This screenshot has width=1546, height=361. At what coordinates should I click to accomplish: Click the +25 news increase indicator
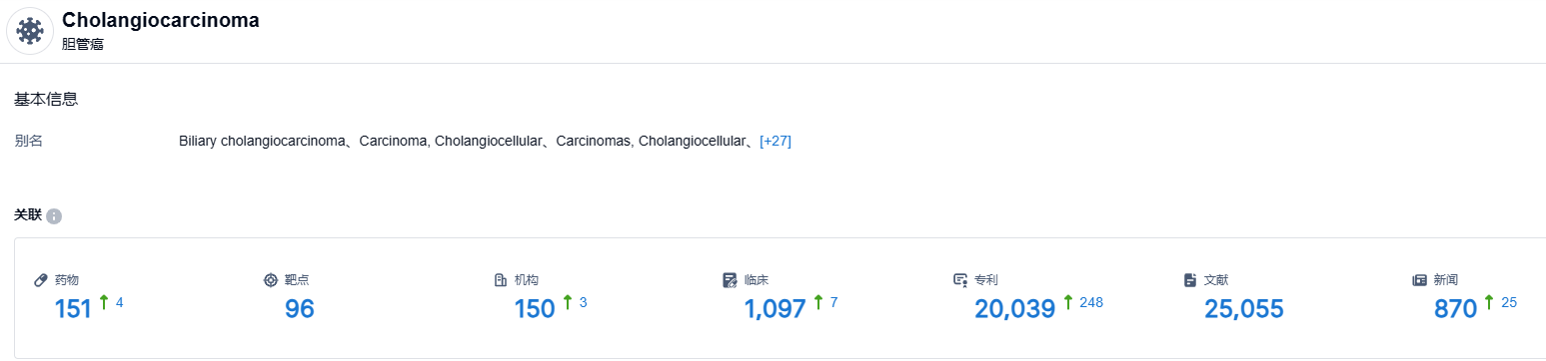point(1500,302)
